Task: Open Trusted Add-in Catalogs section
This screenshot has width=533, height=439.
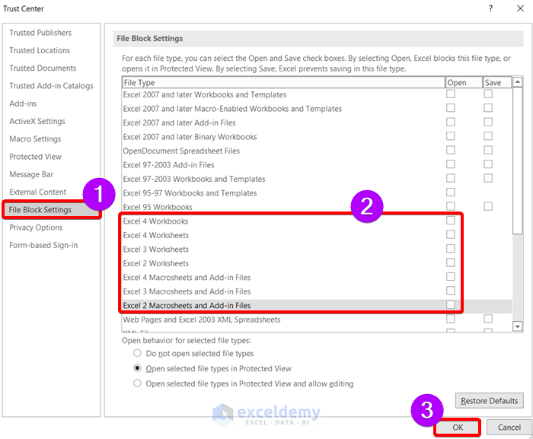Action: pos(51,86)
